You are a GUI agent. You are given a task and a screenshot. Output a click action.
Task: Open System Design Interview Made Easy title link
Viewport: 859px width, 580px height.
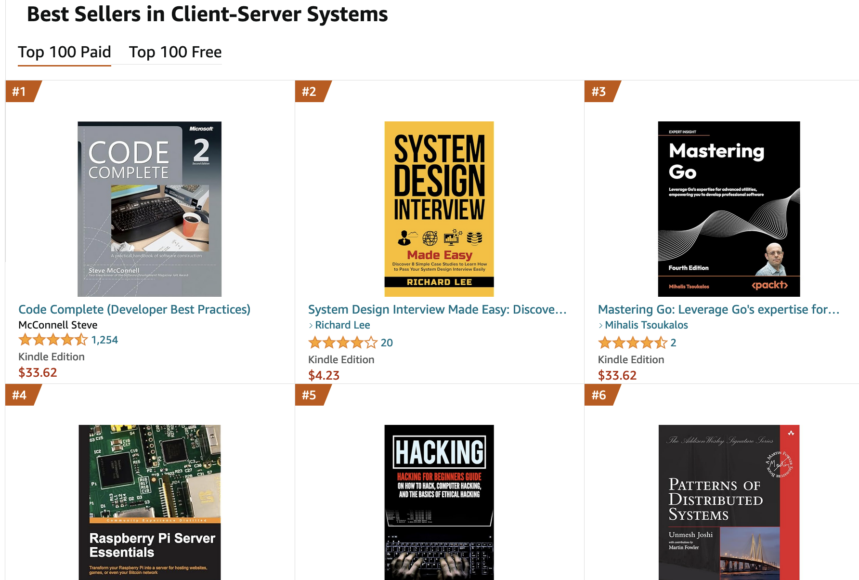437,309
